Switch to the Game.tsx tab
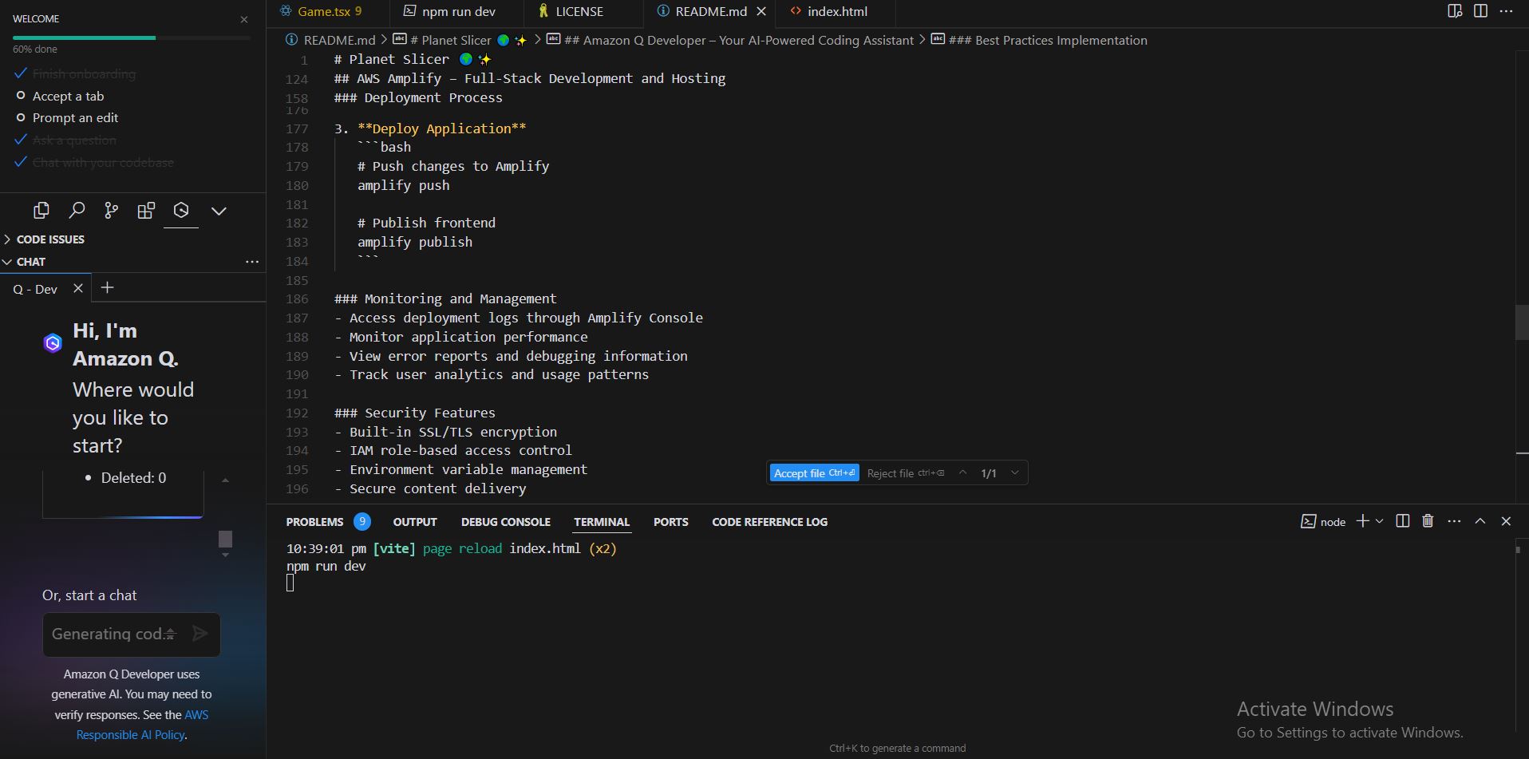This screenshot has height=759, width=1529. (328, 11)
